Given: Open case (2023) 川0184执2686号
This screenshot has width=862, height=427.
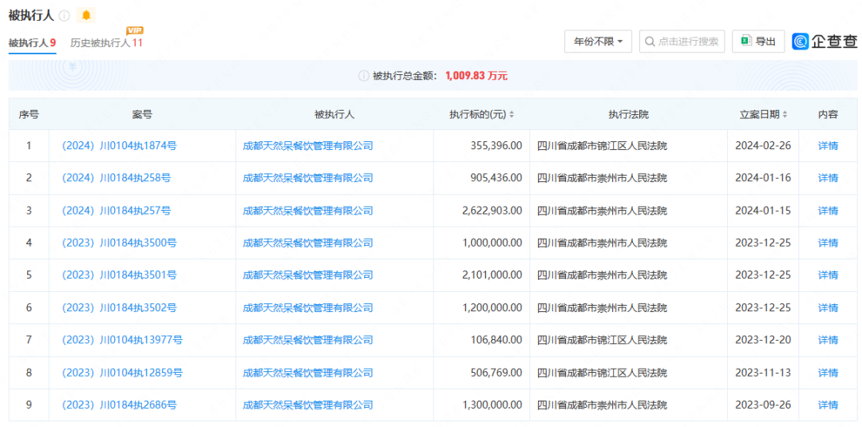Looking at the screenshot, I should (119, 405).
